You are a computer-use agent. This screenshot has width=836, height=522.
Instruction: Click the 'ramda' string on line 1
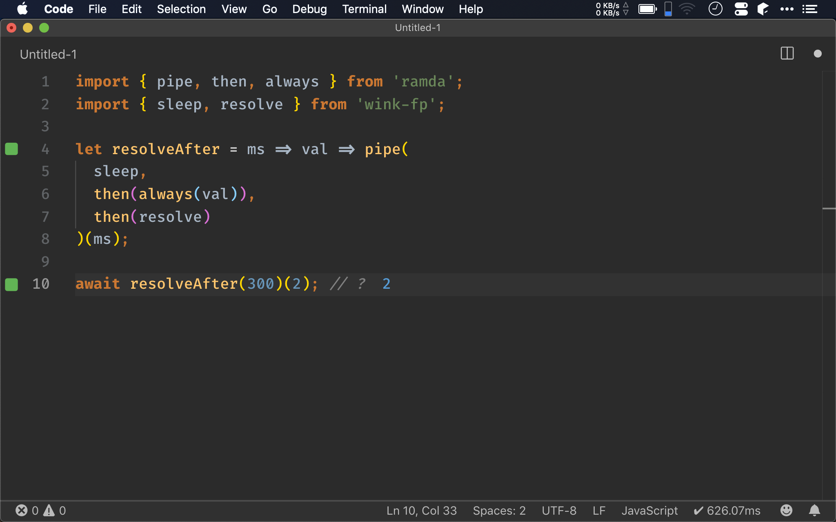[423, 82]
